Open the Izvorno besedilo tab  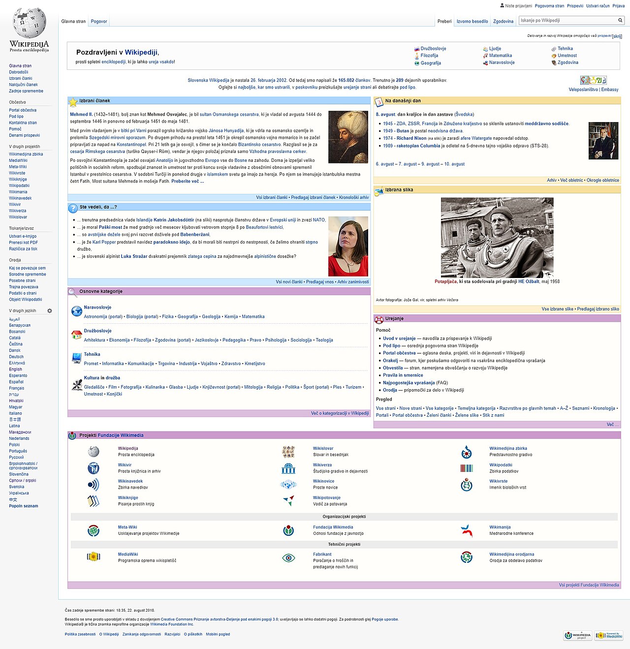pos(472,22)
